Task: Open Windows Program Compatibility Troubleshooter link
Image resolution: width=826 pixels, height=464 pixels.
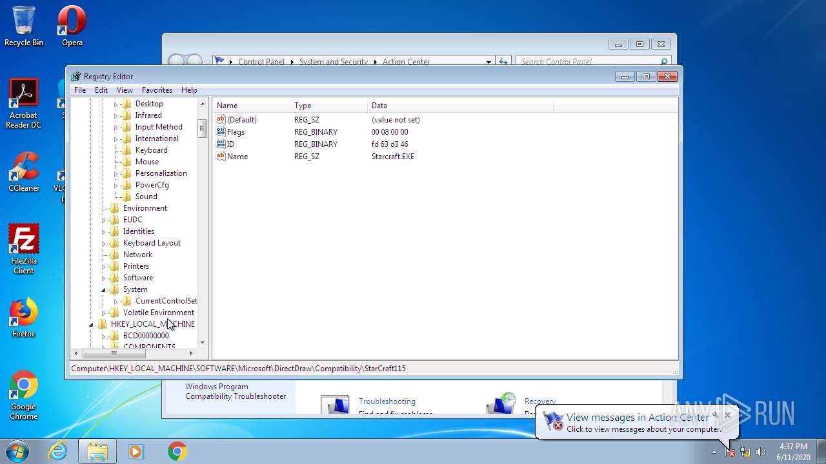Action: tap(236, 391)
